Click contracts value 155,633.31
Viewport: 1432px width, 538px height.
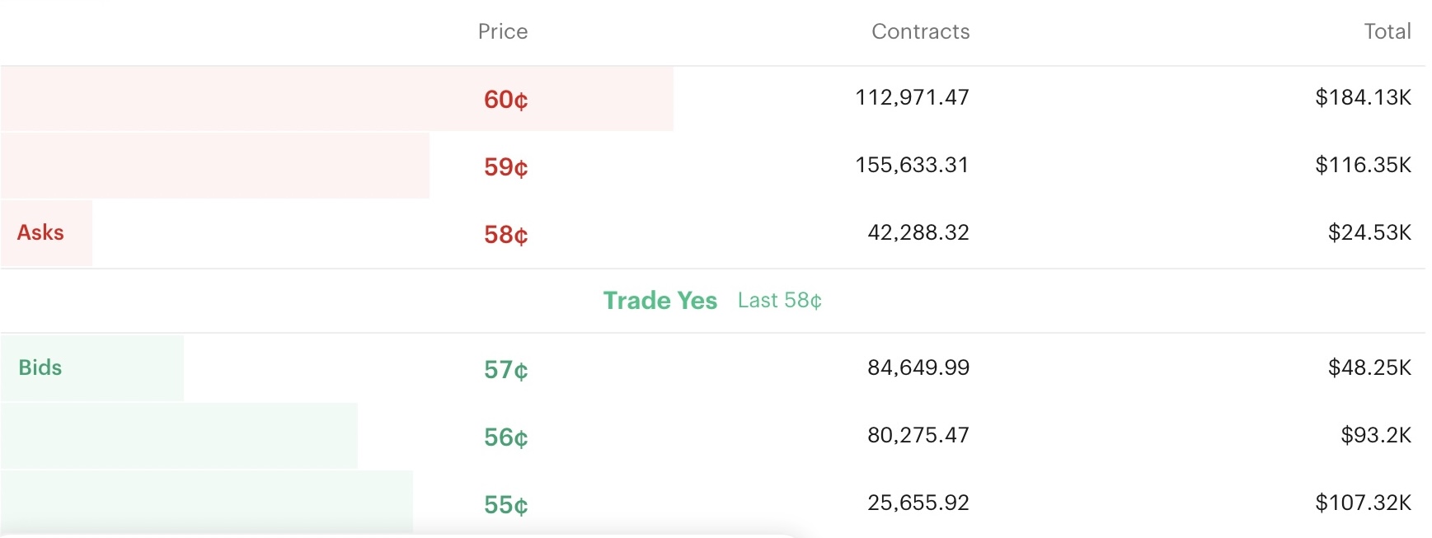[912, 165]
